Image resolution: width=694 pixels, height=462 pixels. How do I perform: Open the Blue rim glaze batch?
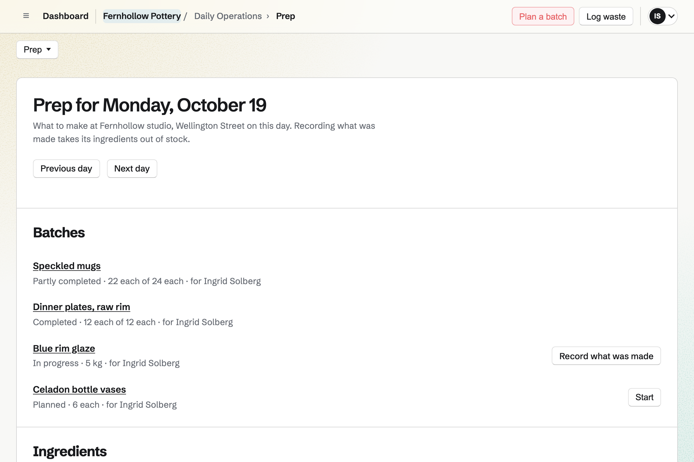coord(64,348)
